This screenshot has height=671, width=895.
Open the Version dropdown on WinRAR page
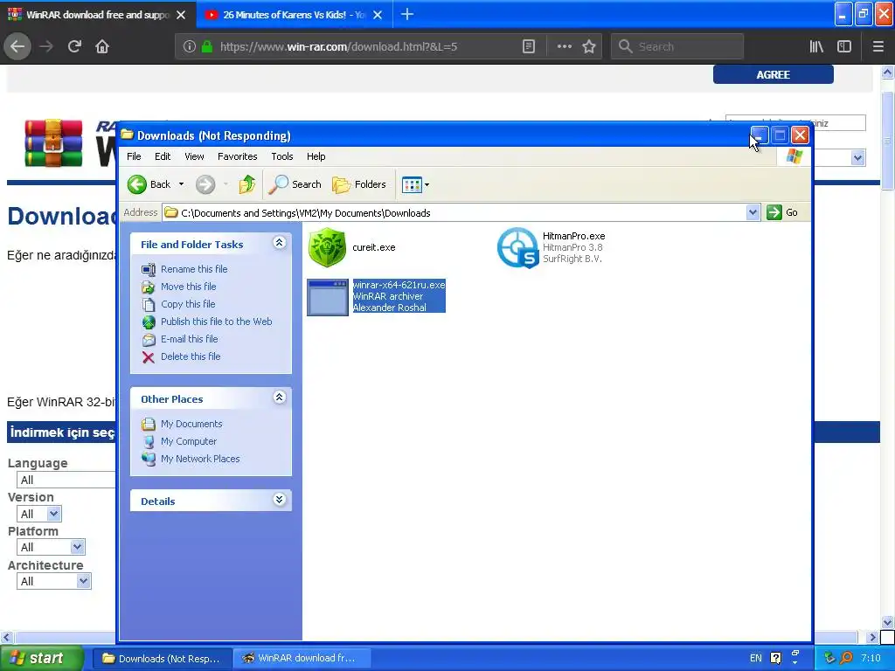(38, 514)
